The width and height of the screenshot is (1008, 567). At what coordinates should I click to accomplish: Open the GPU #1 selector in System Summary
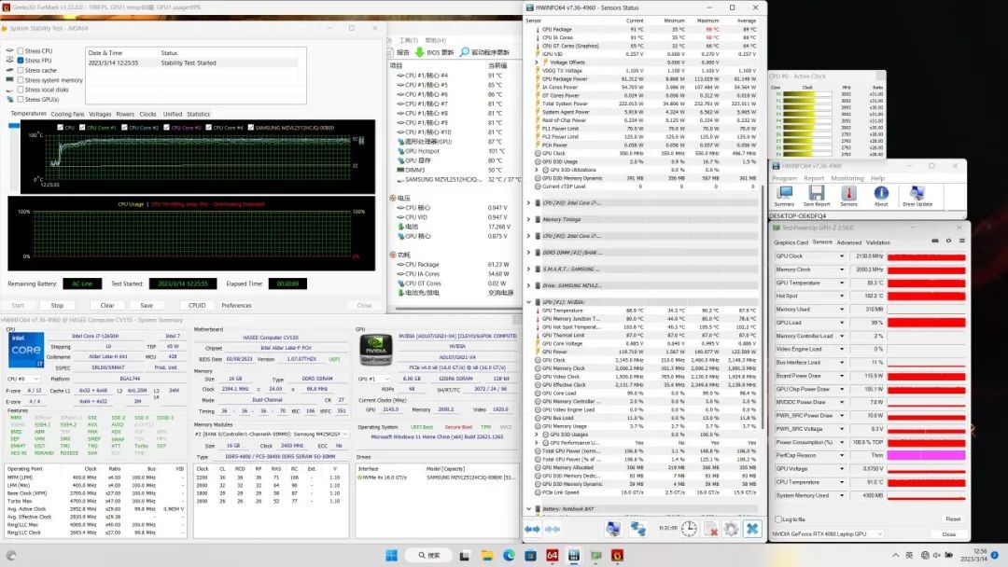click(373, 379)
